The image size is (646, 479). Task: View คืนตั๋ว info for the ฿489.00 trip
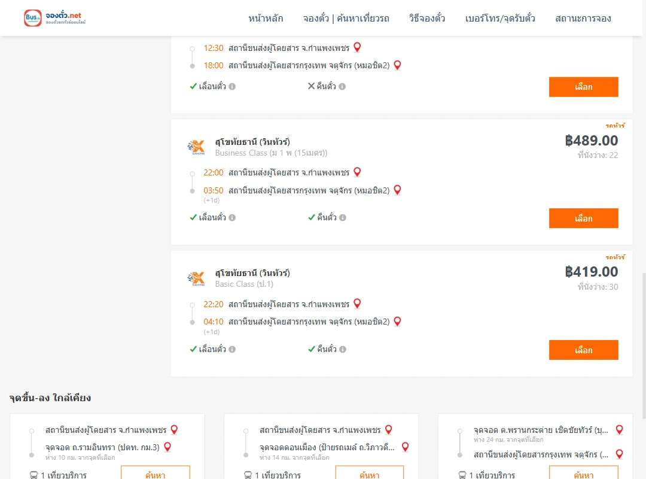pos(343,218)
